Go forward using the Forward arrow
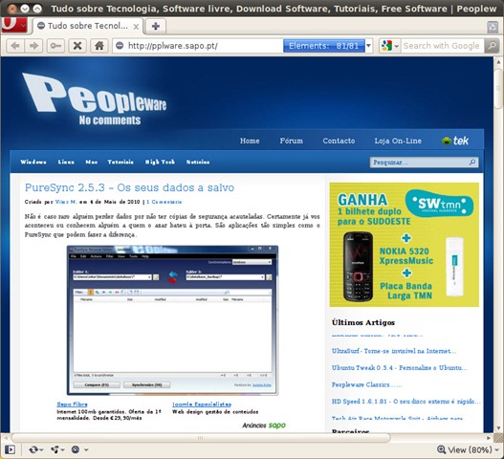Viewport: 504px width, 459px height. pos(33,46)
